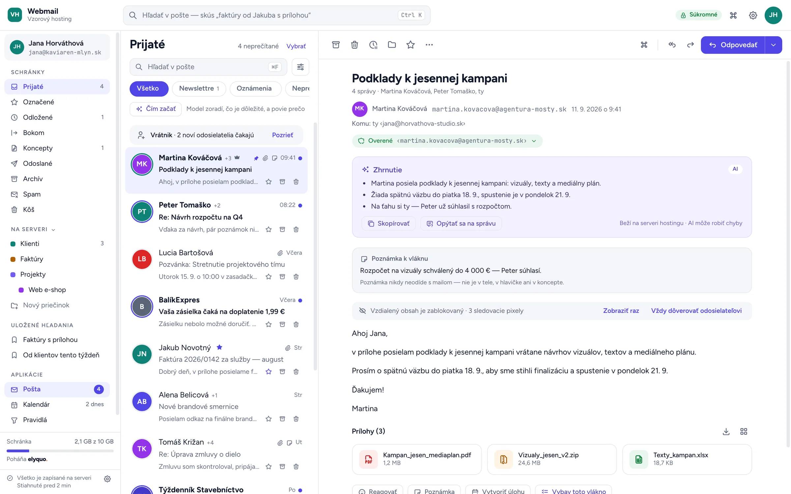Screen dimensions: 791x494
Task: Open the dropdown arrow next to Odpovedať
Action: click(x=773, y=45)
